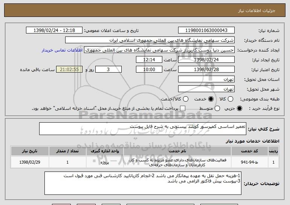Click the need date cell 1398/02/29
290x205 pixels.
(x=30, y=162)
